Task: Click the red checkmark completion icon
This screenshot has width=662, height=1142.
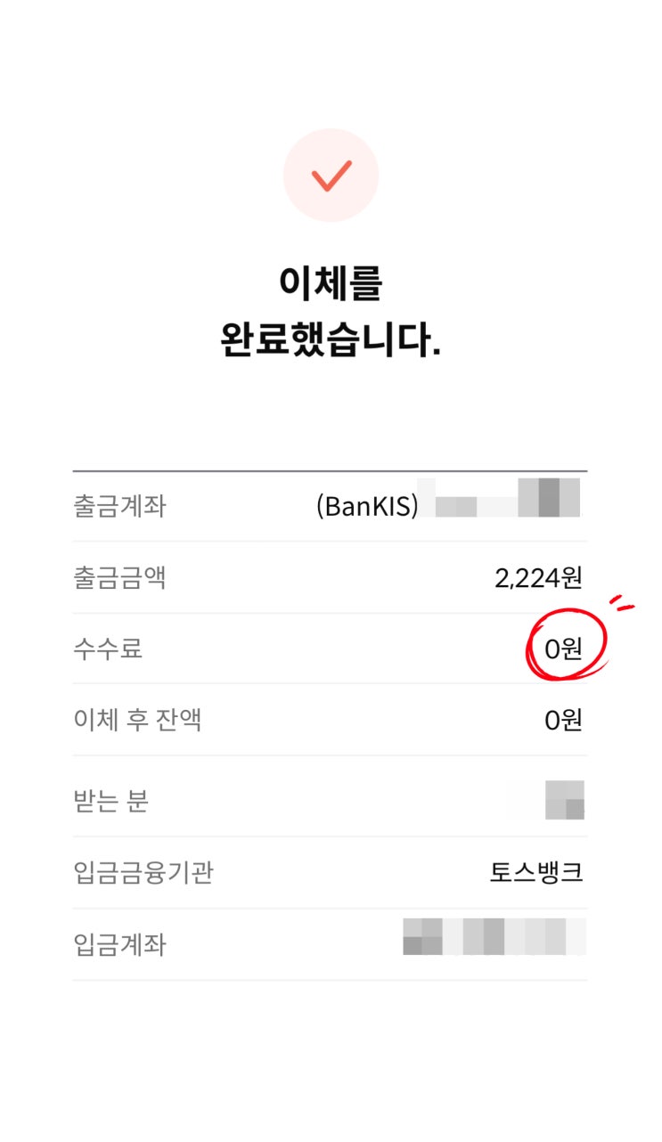Action: [x=331, y=175]
